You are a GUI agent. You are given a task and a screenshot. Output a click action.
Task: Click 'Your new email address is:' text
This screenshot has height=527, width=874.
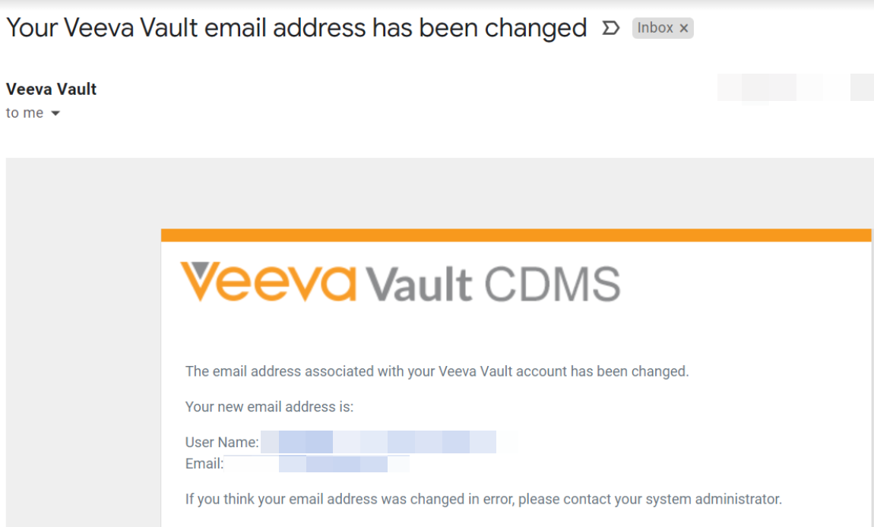click(x=269, y=407)
